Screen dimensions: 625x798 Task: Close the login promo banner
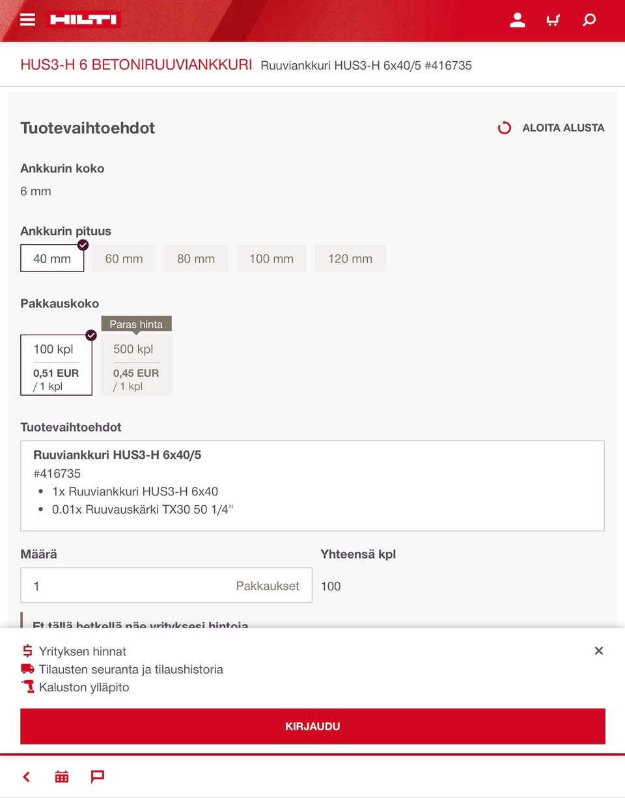599,651
